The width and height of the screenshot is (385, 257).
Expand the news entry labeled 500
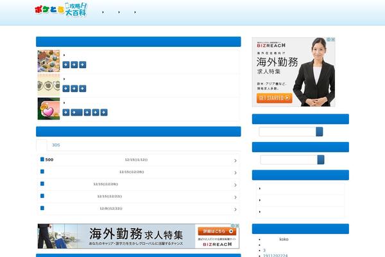click(139, 160)
